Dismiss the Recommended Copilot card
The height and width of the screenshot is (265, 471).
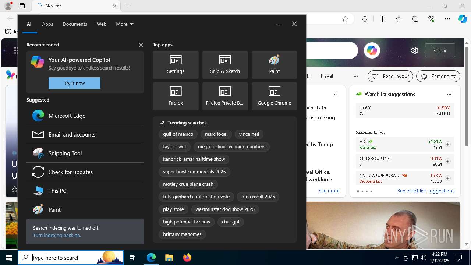pos(141,45)
